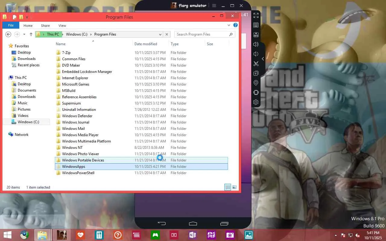Image resolution: width=386 pixels, height=241 pixels.
Task: Open Explorer help via the blue question mark
Action: click(x=236, y=25)
